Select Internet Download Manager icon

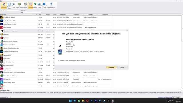click(x=2, y=76)
